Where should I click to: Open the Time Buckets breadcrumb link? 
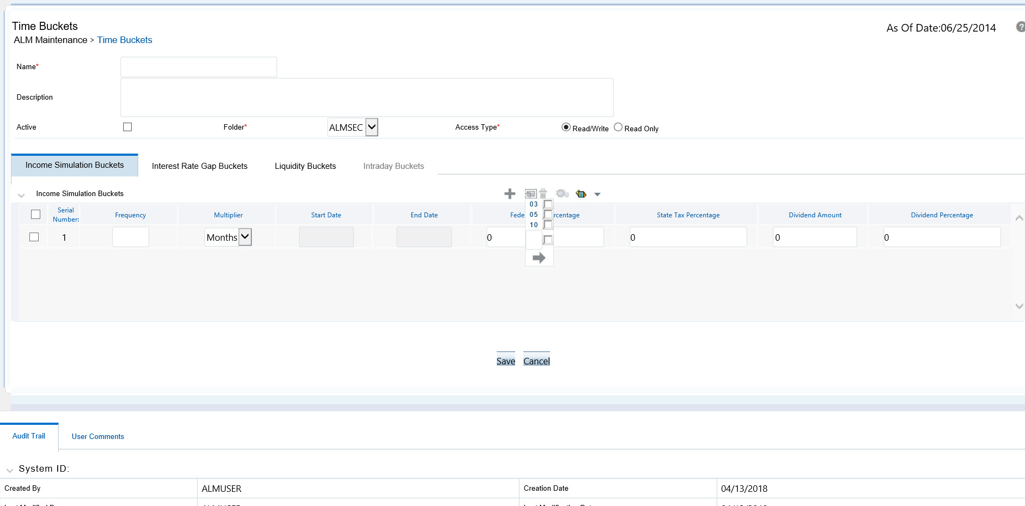(124, 40)
